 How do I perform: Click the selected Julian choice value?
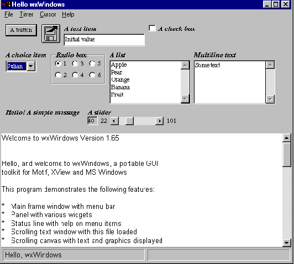[x=17, y=66]
